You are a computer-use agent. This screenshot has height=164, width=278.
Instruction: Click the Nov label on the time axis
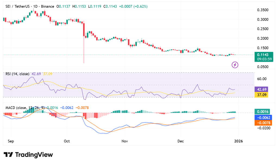(x=125, y=141)
